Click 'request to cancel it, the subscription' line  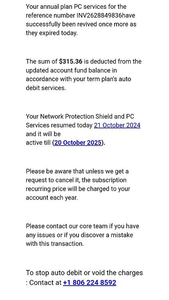click(x=76, y=180)
